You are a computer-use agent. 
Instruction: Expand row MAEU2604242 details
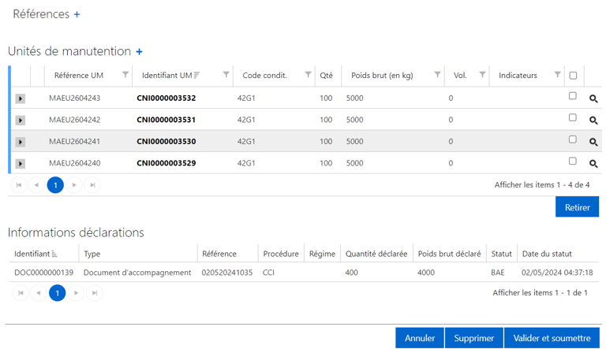pyautogui.click(x=21, y=121)
